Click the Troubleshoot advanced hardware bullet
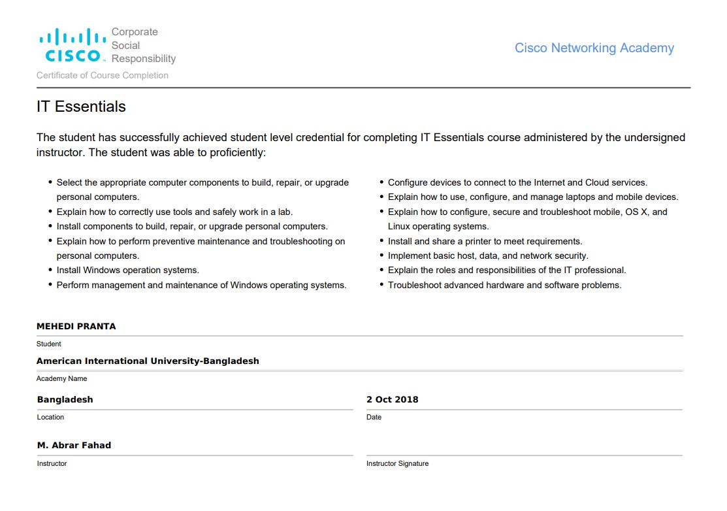Image resolution: width=727 pixels, height=511 pixels. (x=504, y=285)
